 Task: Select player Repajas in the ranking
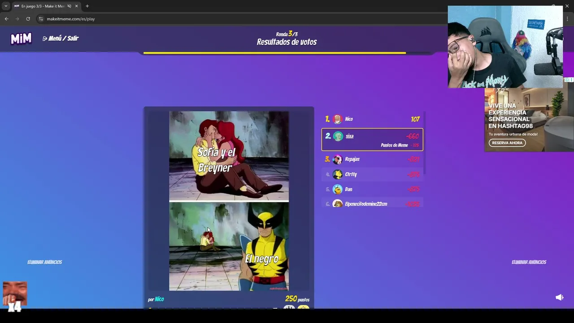[x=372, y=159]
